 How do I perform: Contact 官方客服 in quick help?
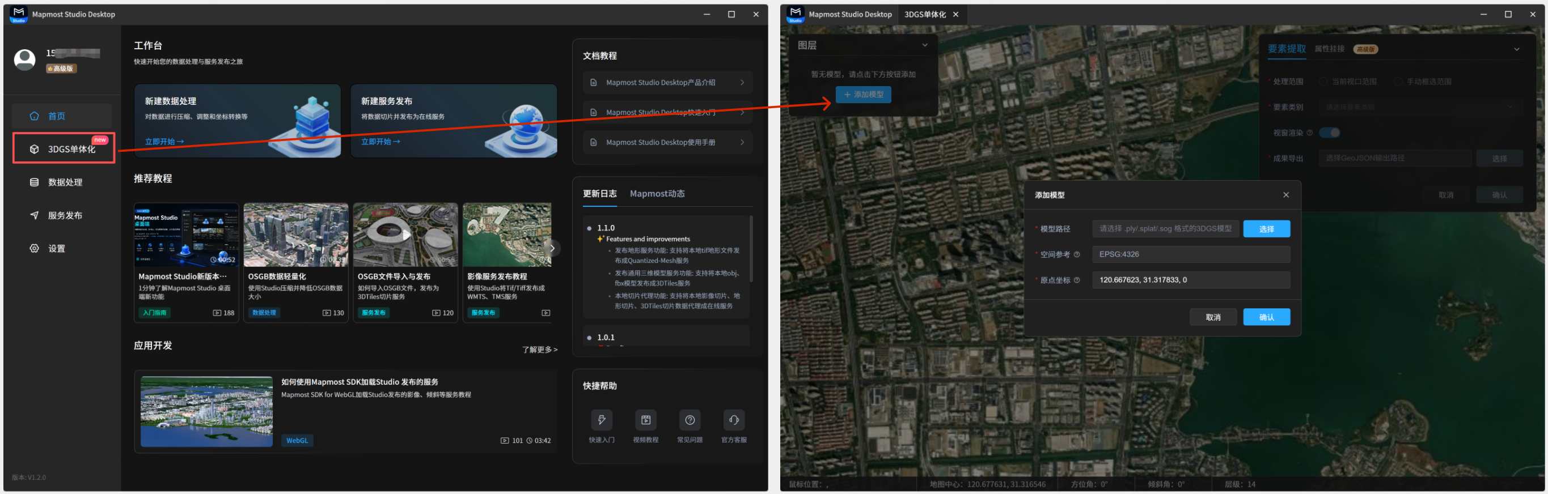coord(734,426)
